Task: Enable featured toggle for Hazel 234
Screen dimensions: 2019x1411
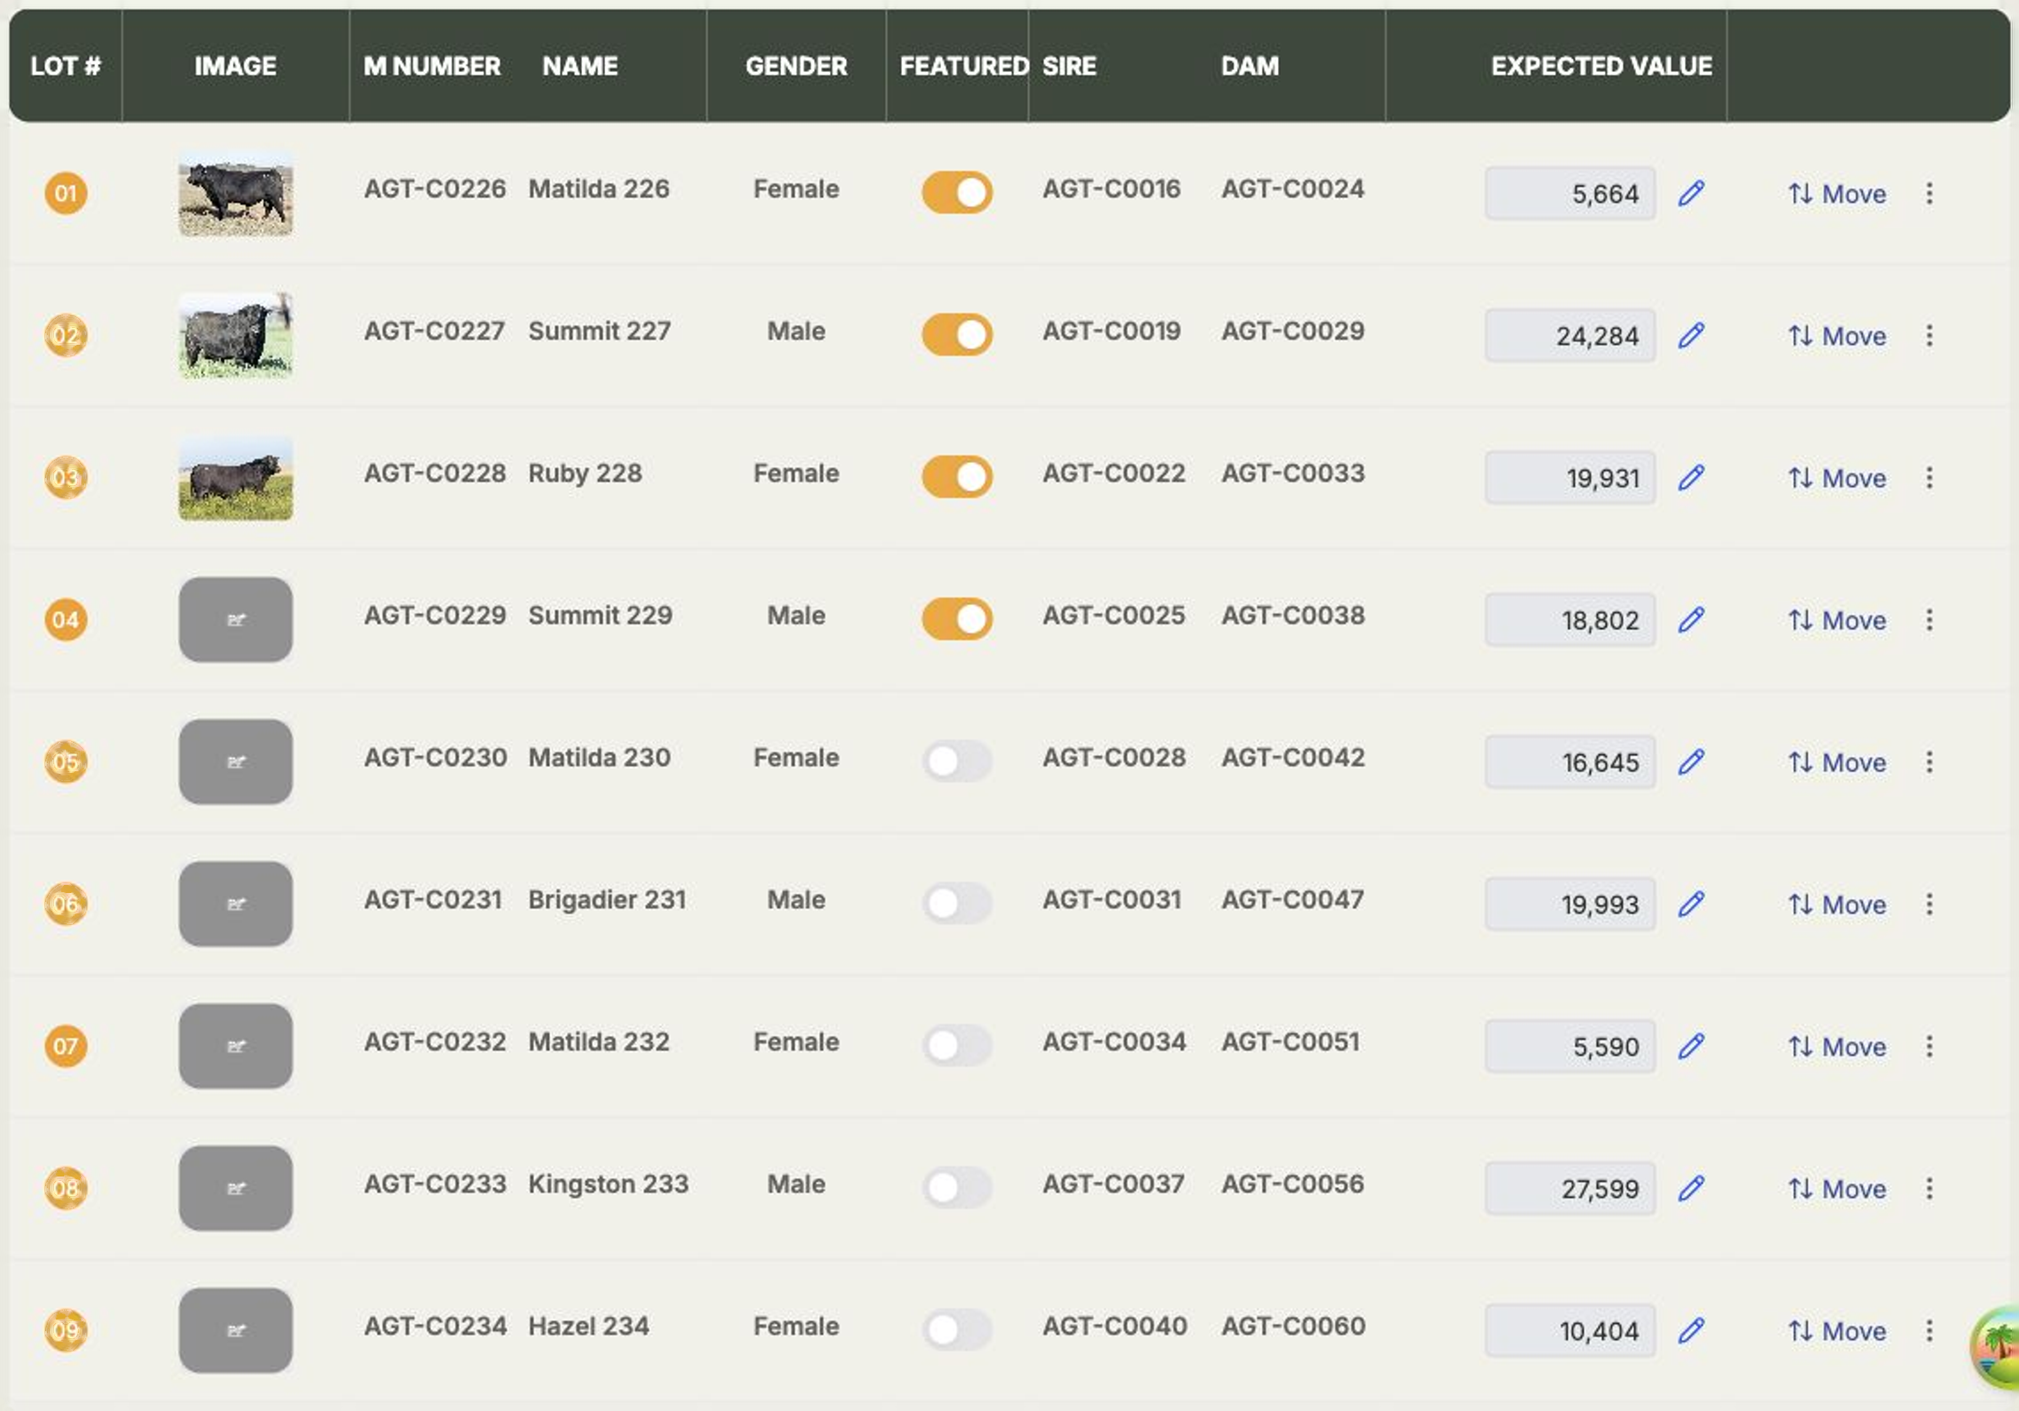Action: click(x=957, y=1329)
